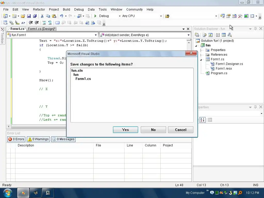Open the Toolbox hammer-and-wrench icon

pos(240,16)
